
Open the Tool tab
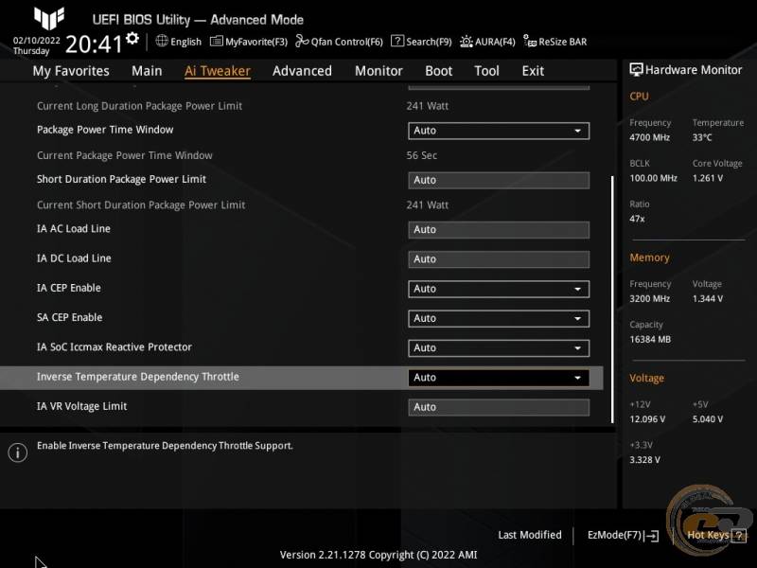[x=486, y=71]
